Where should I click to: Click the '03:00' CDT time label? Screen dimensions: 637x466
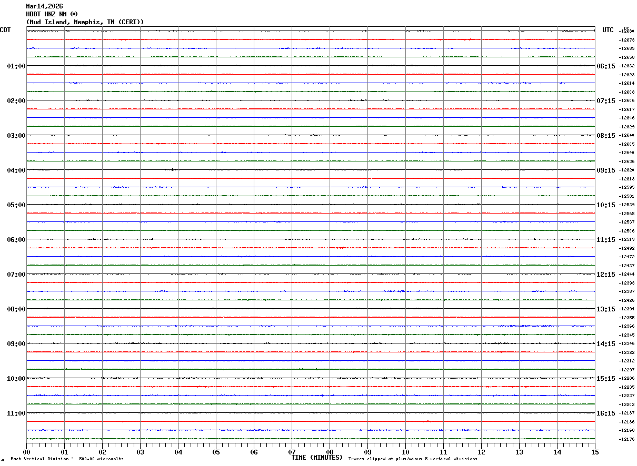pos(16,136)
